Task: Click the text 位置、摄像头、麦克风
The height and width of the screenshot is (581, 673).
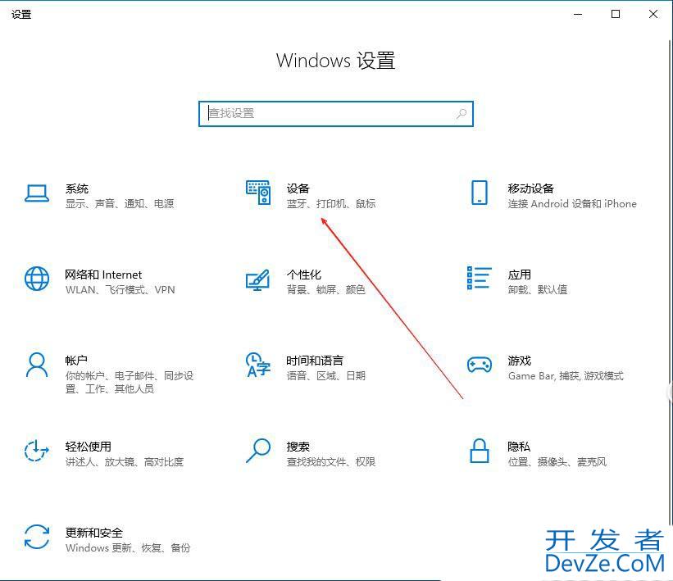Action: pos(557,461)
